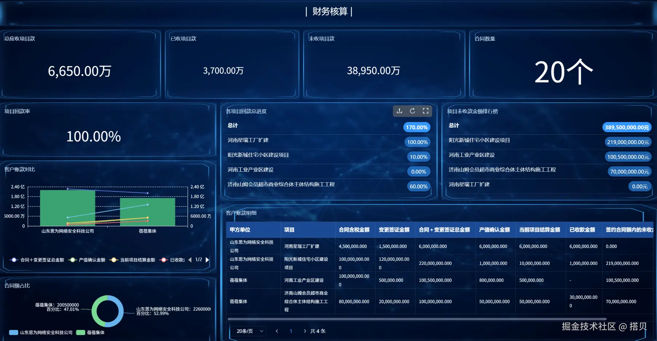Go to next page with the right pagination arrow
The image size is (657, 341).
[x=304, y=331]
